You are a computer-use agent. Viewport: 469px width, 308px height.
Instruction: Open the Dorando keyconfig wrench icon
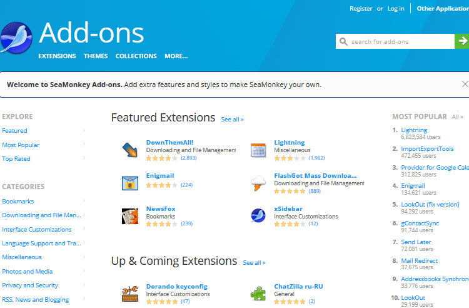pyautogui.click(x=130, y=294)
